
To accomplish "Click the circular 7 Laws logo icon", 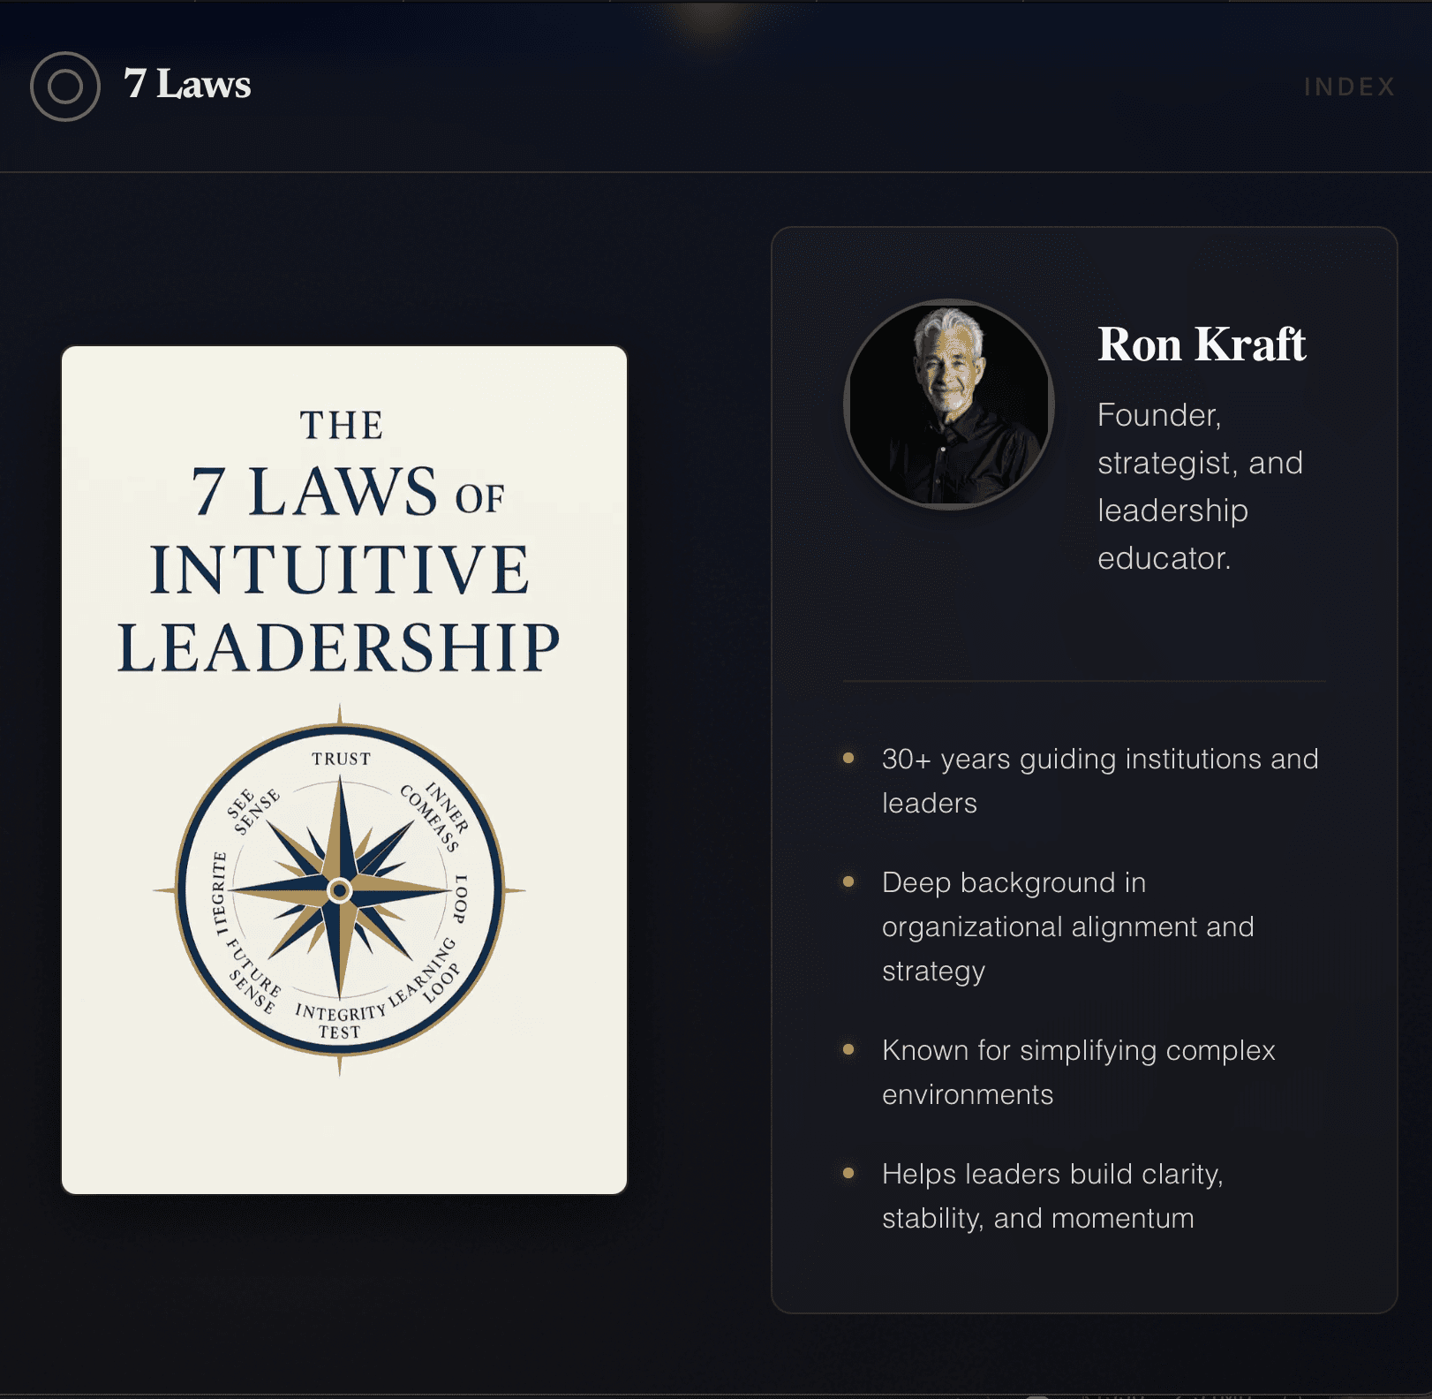I will pyautogui.click(x=64, y=86).
